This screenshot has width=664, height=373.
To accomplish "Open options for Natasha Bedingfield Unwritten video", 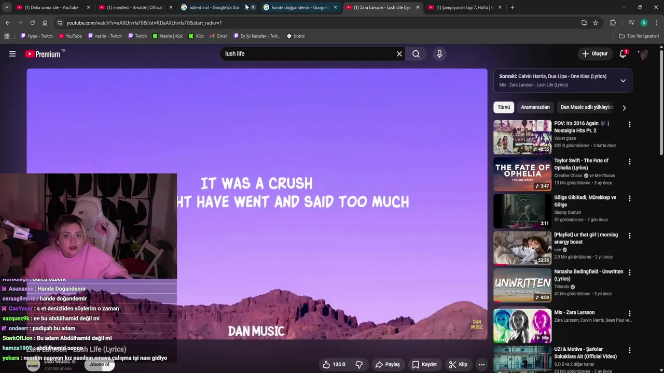I will (630, 272).
